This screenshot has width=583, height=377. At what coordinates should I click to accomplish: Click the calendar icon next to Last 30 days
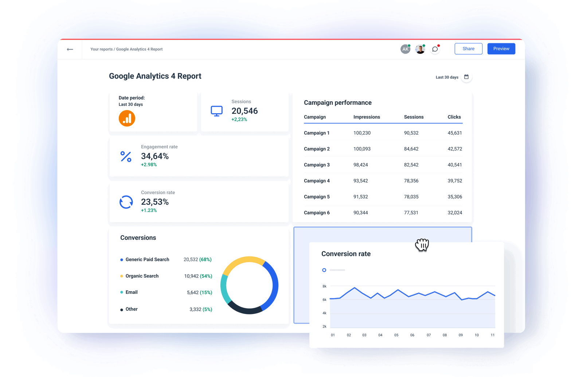tap(466, 77)
